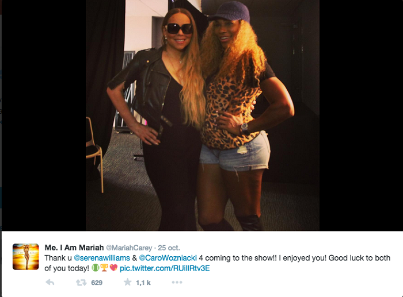Click the trophy emoji in the tweet
The width and height of the screenshot is (403, 297).
[104, 268]
